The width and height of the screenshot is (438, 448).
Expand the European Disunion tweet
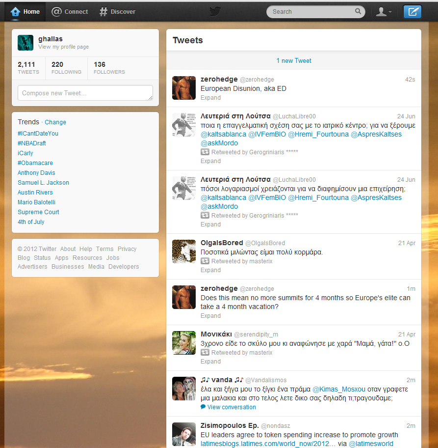pos(210,98)
